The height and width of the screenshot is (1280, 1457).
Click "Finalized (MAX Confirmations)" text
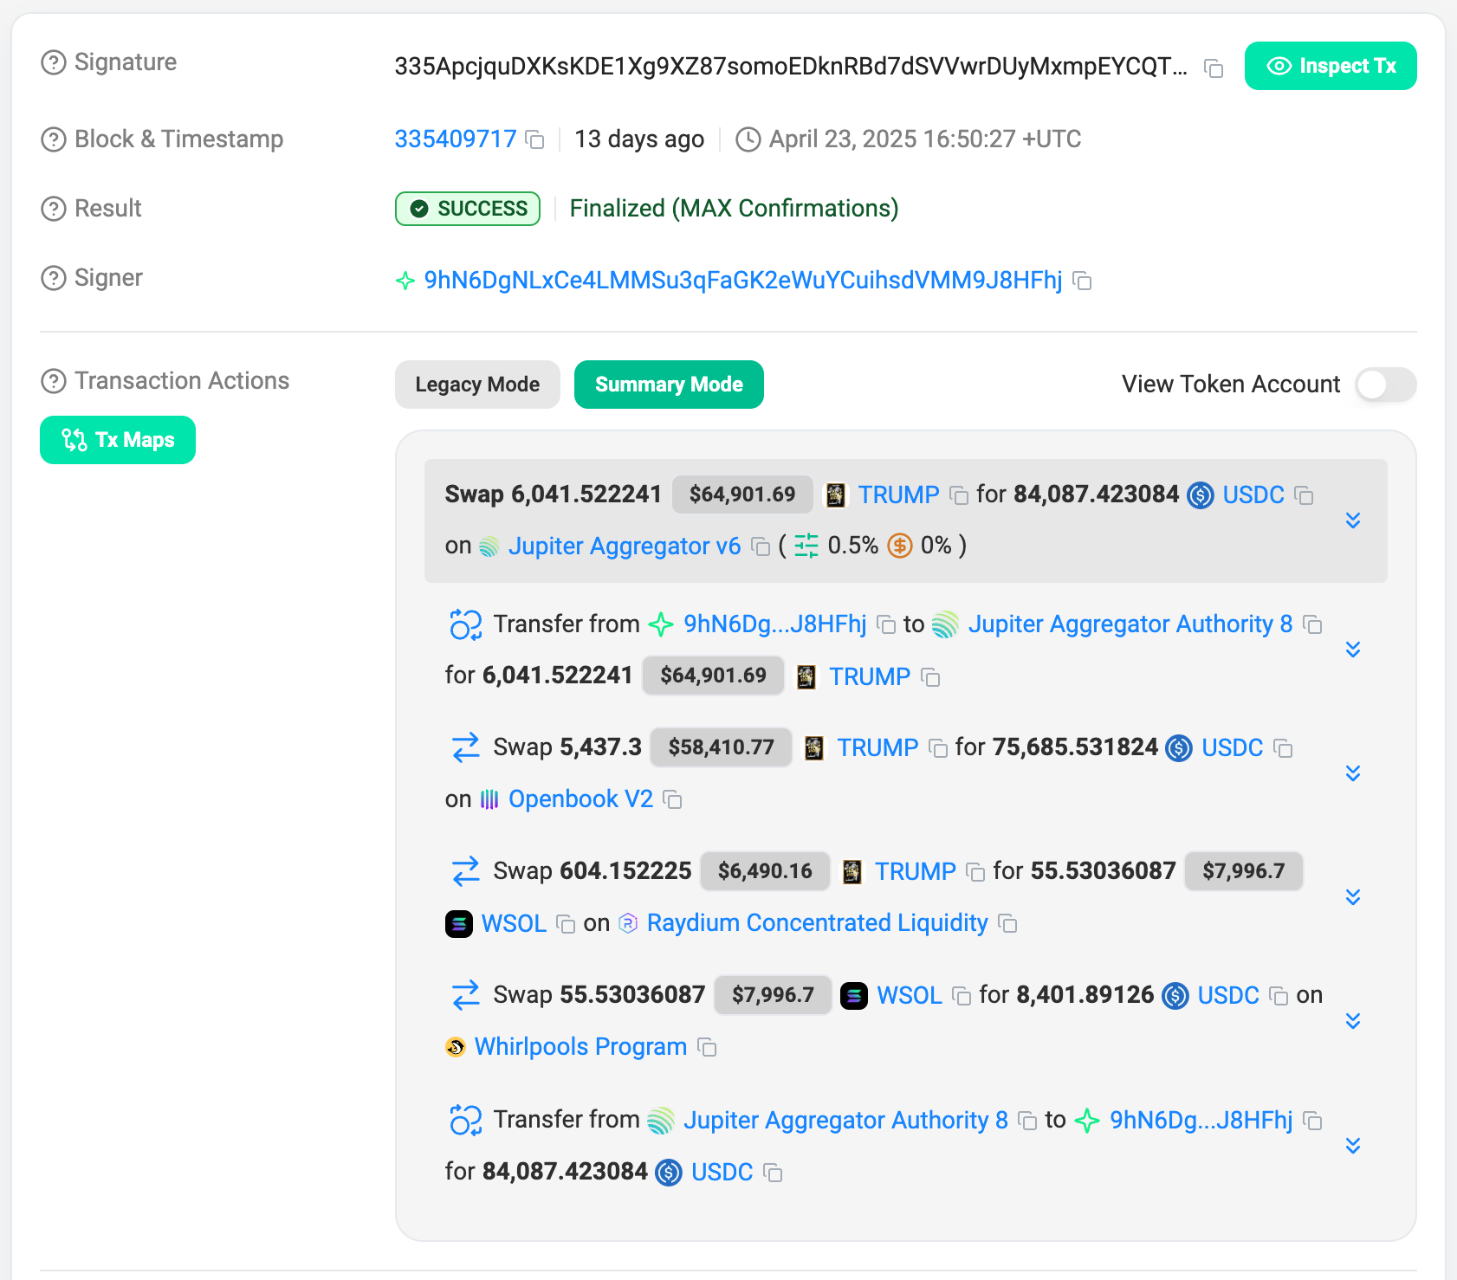tap(734, 209)
